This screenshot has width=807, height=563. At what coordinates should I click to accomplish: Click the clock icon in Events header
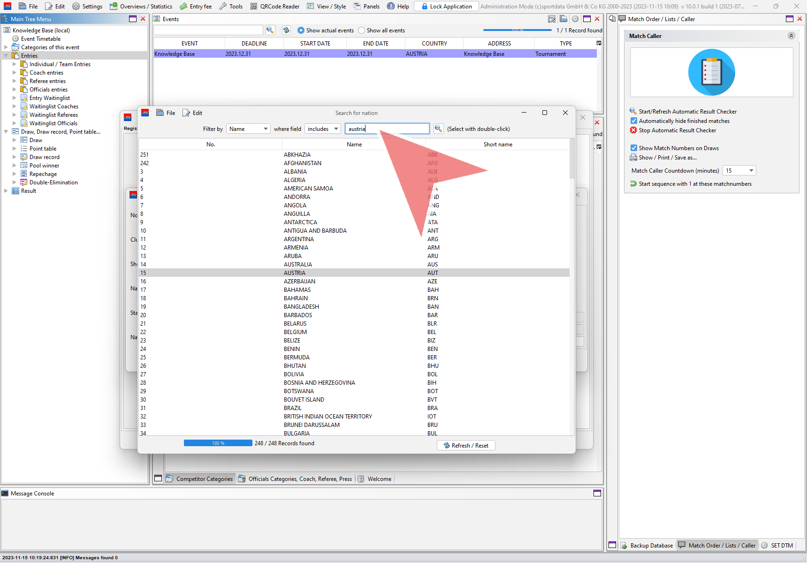(x=575, y=19)
